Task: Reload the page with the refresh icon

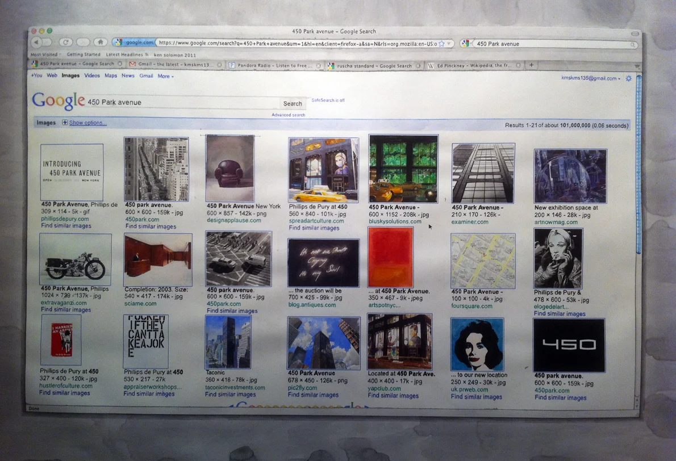Action: tap(65, 42)
